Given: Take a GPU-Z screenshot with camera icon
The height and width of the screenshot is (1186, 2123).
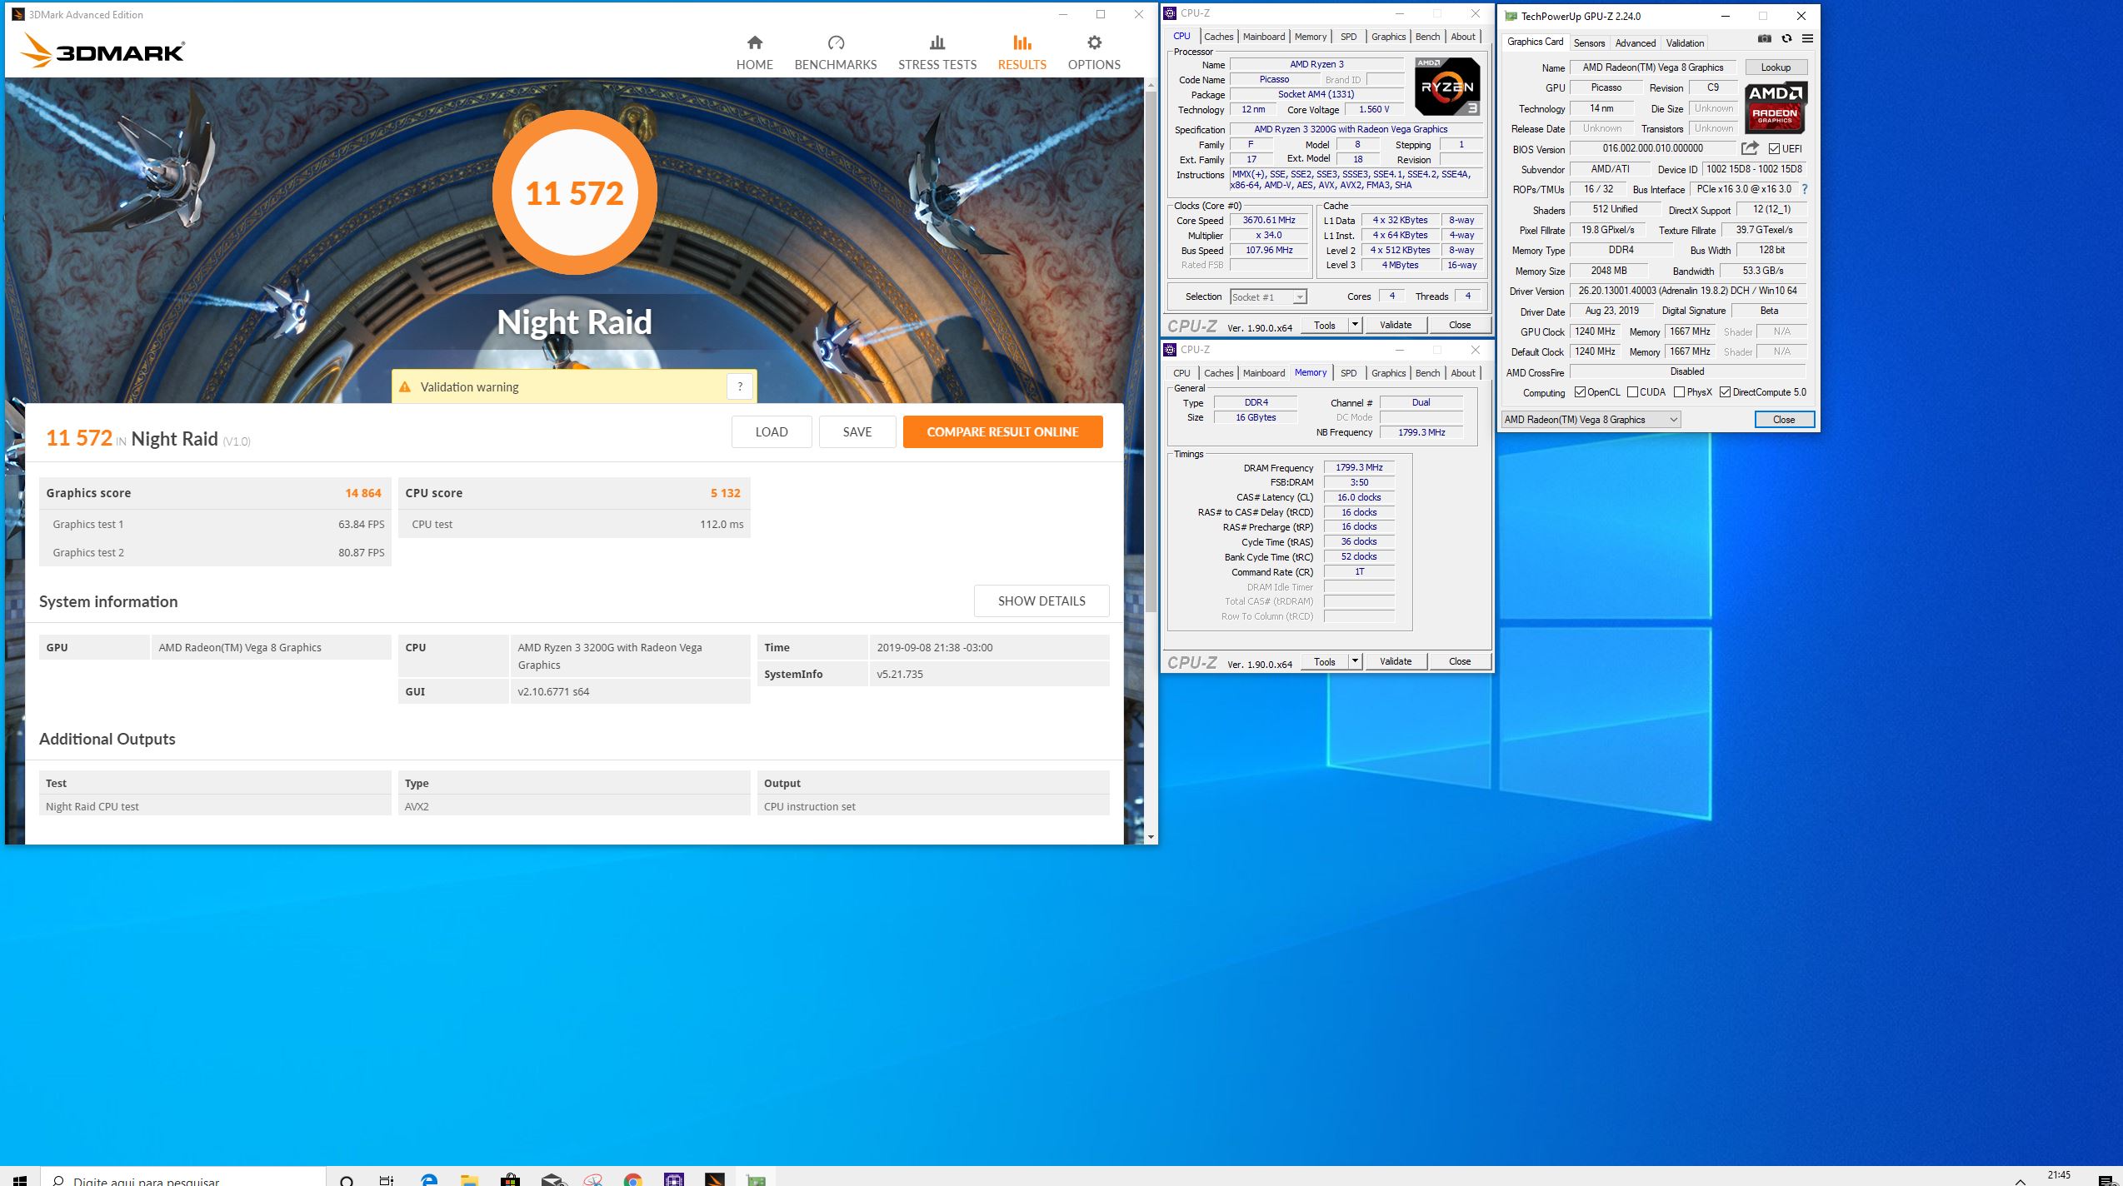Looking at the screenshot, I should [1765, 39].
